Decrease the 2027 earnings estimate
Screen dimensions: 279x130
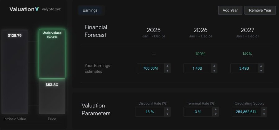click(x=261, y=71)
